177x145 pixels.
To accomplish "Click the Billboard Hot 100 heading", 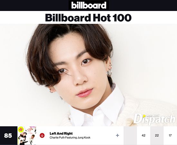I will (88, 18).
